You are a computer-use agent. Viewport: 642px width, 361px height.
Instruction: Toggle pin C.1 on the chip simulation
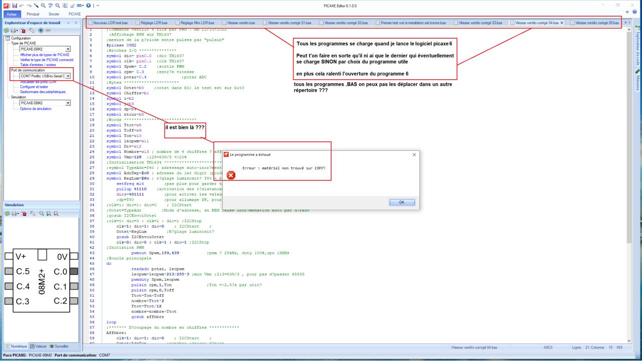(73, 286)
